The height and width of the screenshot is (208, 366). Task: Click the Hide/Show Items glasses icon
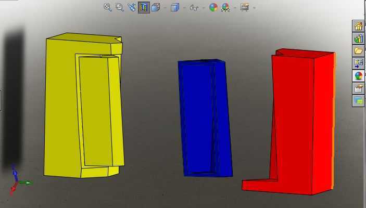point(194,8)
